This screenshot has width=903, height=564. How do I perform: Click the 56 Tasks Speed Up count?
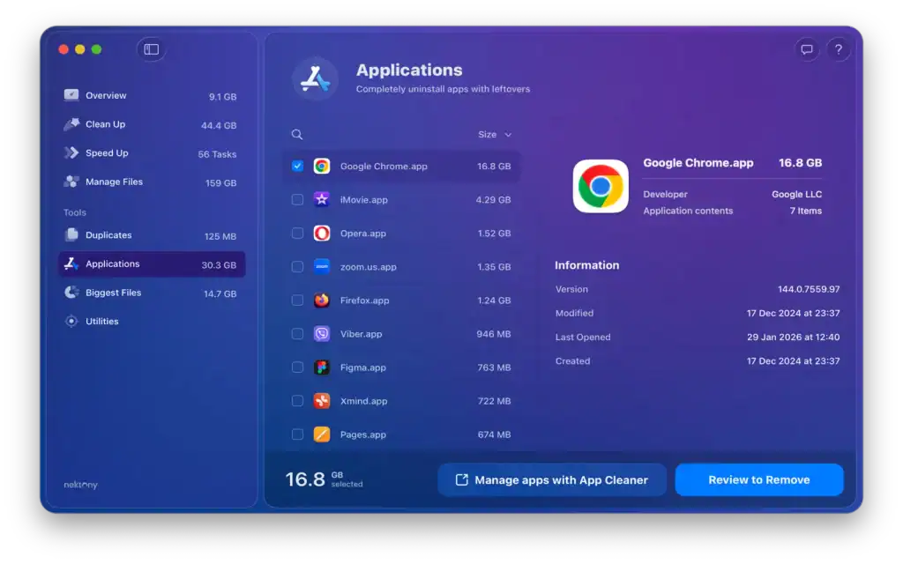[217, 154]
